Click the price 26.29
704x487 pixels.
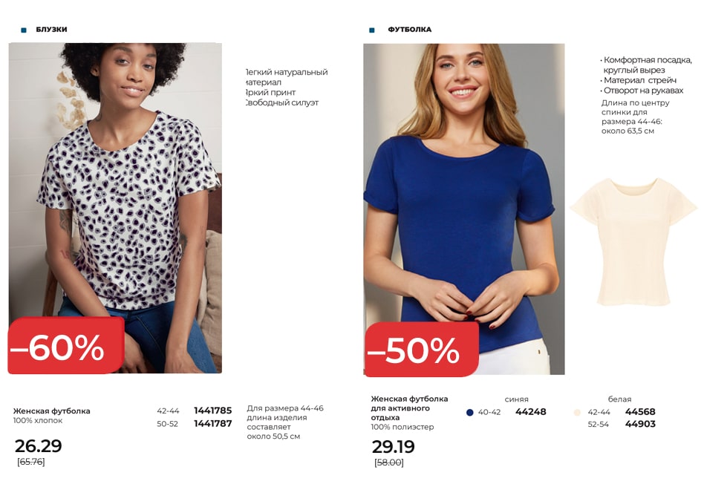pyautogui.click(x=38, y=445)
